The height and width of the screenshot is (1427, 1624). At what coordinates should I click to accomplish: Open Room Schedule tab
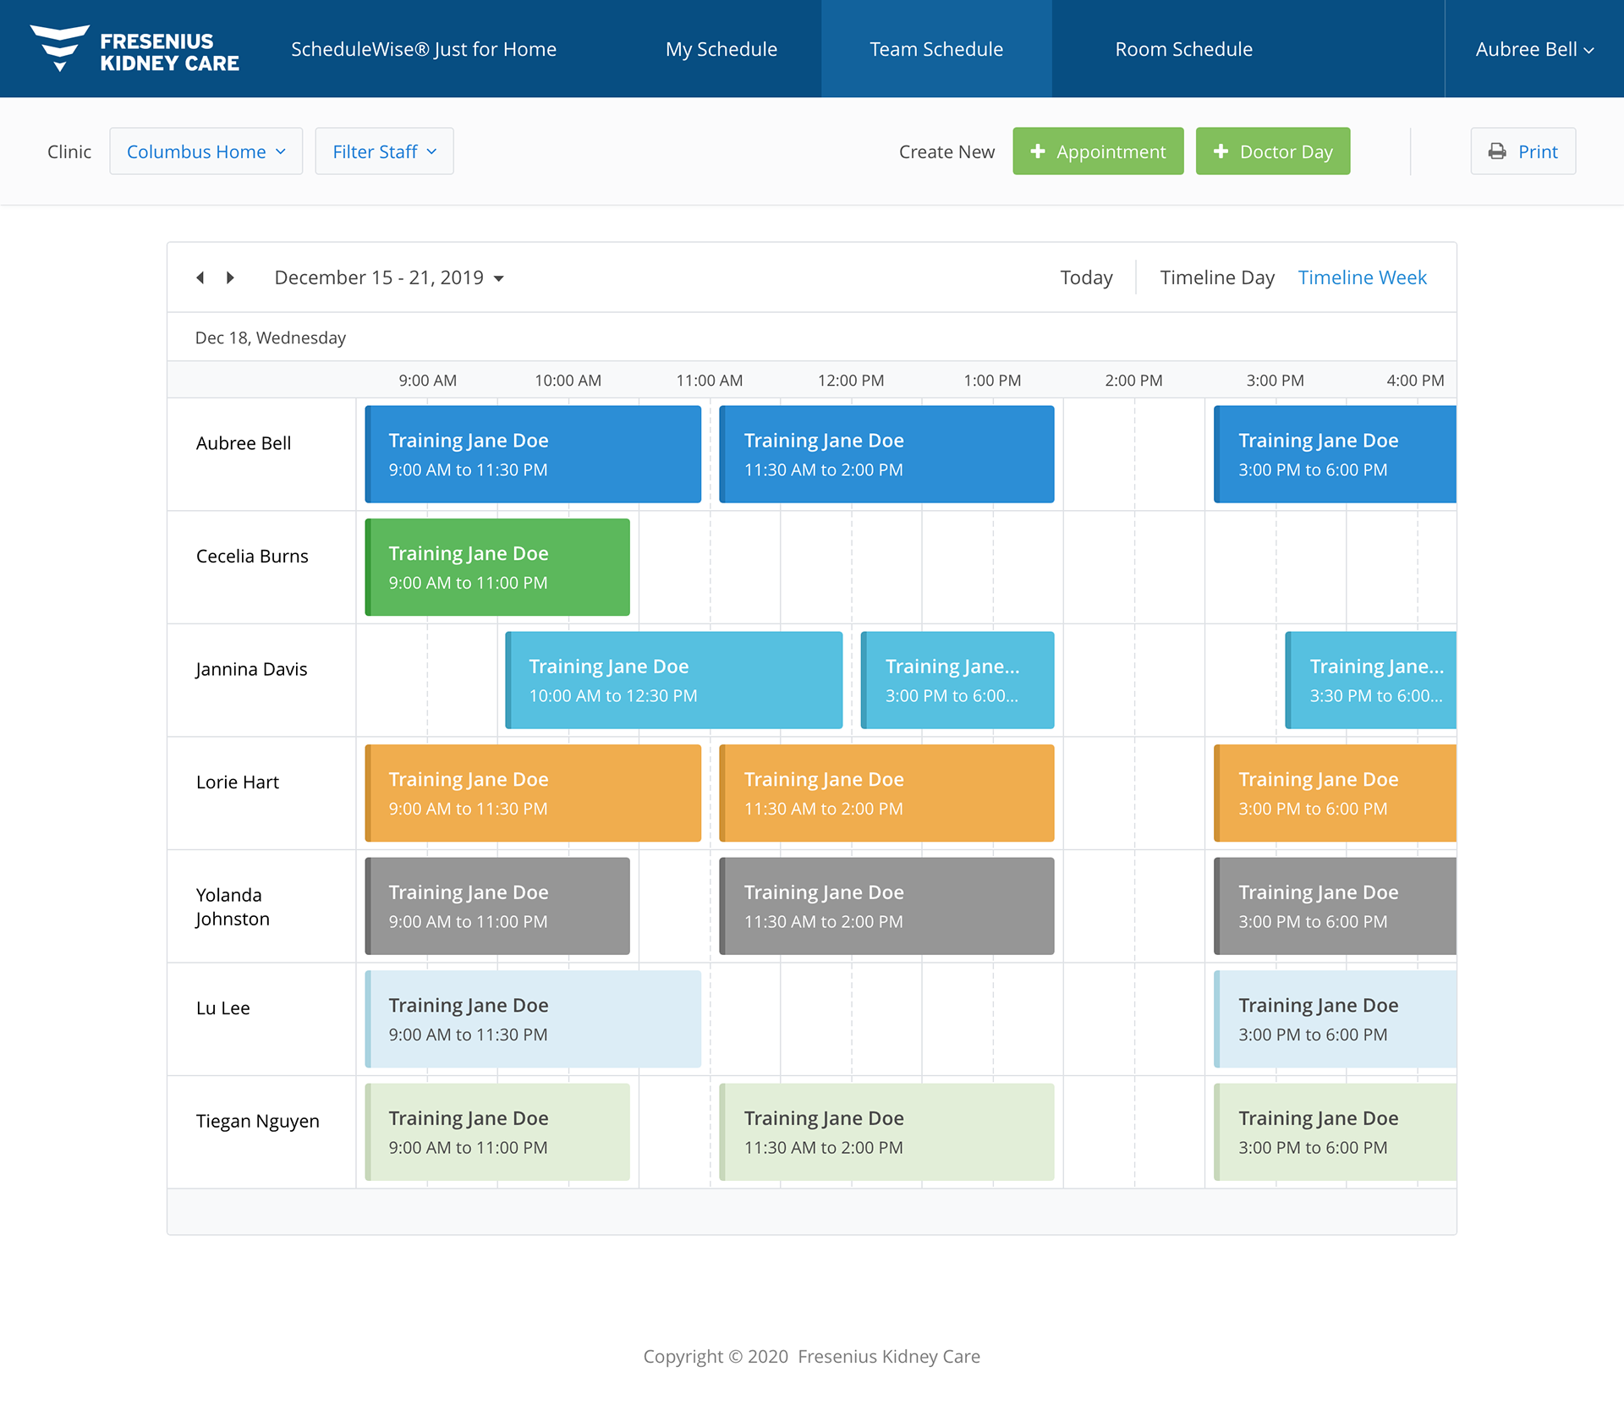coord(1183,49)
